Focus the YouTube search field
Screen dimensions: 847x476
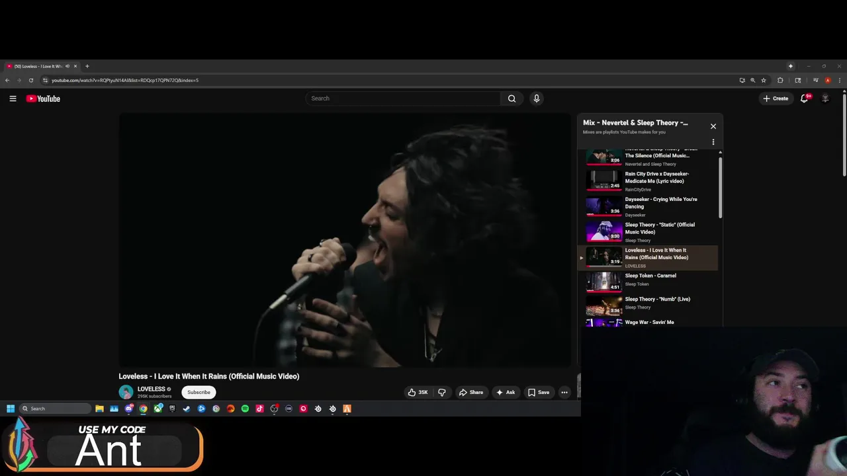pyautogui.click(x=403, y=99)
